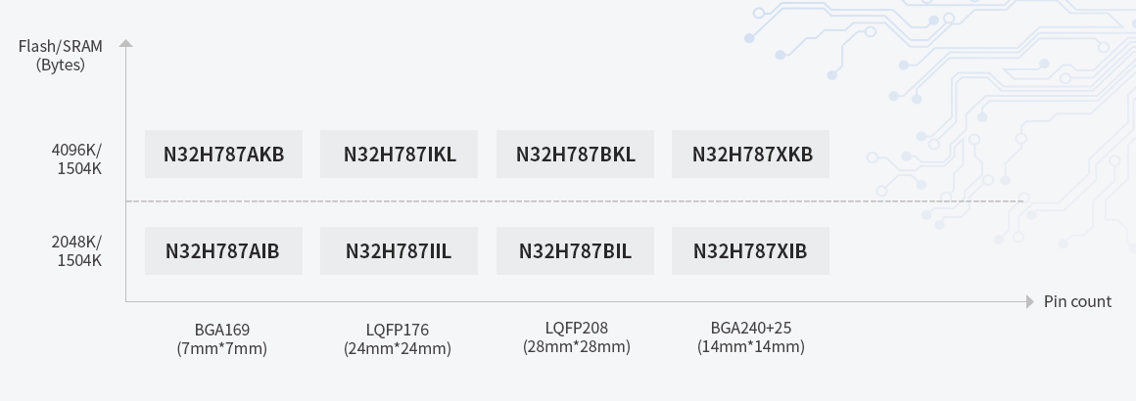Screen dimensions: 1136x401
Task: Open the N32H787IIL product box
Action: tap(400, 251)
